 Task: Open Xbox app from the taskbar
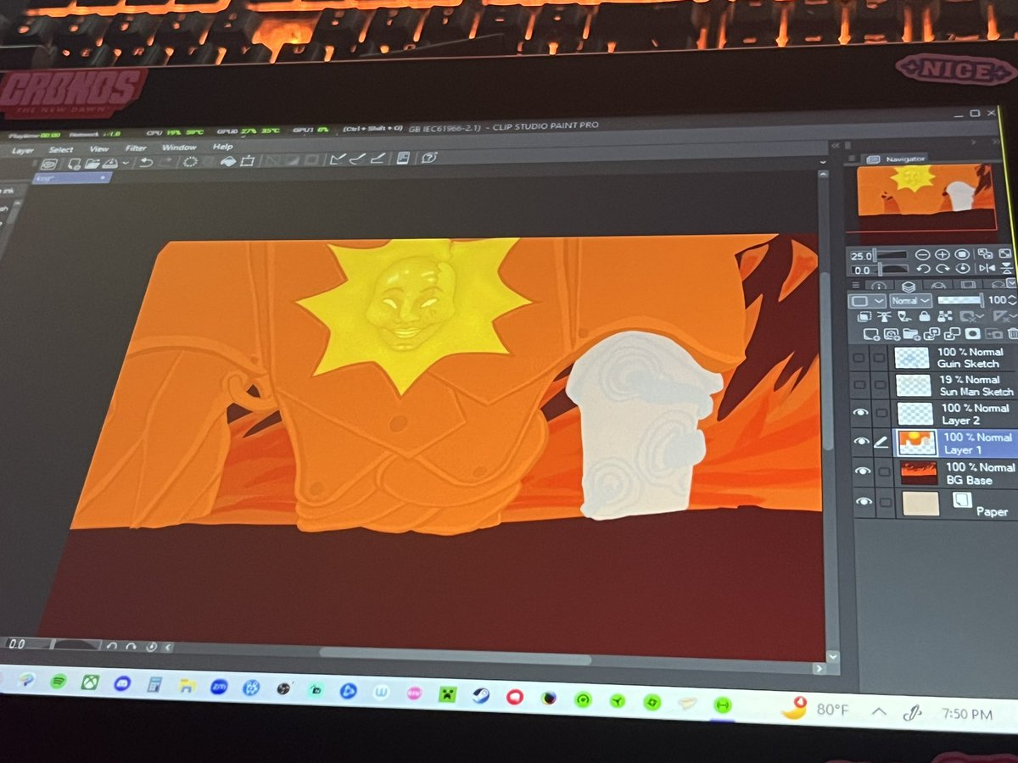coord(90,682)
